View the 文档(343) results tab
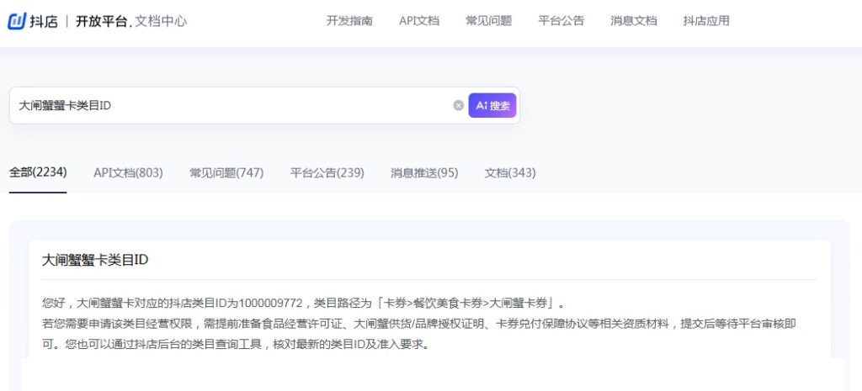Viewport: 862px width, 391px height. pyautogui.click(x=509, y=173)
